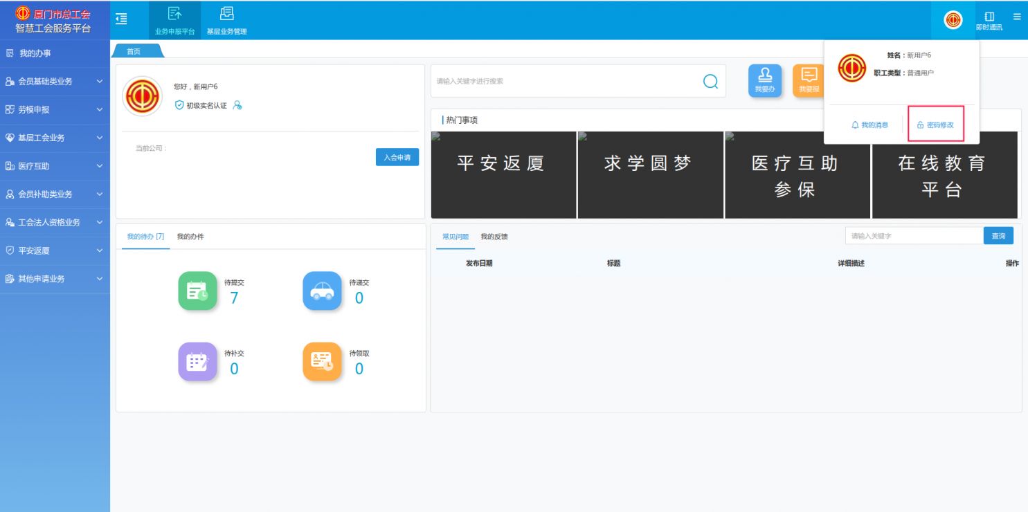Click the 姓名：新用户6 text in popup
Screen dimensions: 1028x512
pyautogui.click(x=909, y=55)
